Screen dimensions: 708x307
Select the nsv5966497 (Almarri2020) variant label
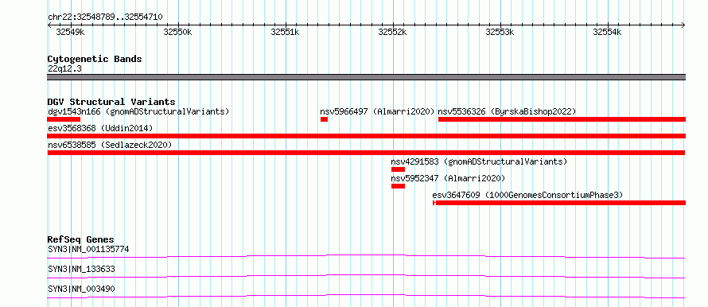377,111
